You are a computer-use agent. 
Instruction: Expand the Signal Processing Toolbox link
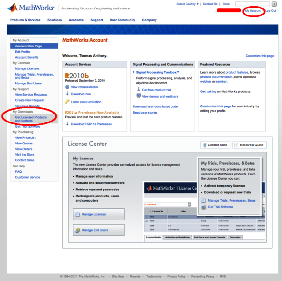(134, 72)
